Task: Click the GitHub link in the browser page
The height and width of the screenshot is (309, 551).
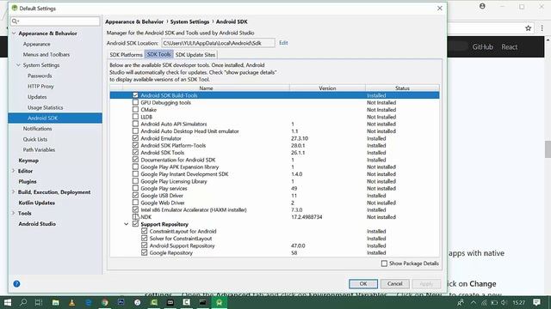Action: click(x=482, y=47)
